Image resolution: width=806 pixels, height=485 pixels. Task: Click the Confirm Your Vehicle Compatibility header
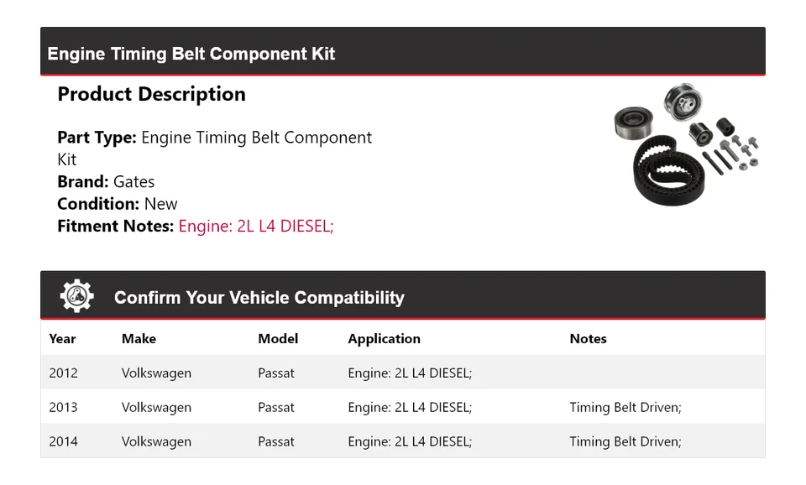point(259,298)
